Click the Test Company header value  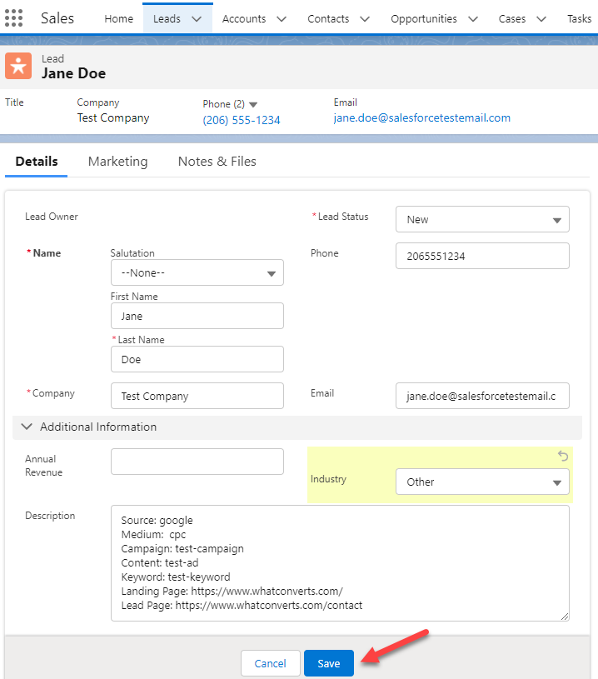point(113,117)
